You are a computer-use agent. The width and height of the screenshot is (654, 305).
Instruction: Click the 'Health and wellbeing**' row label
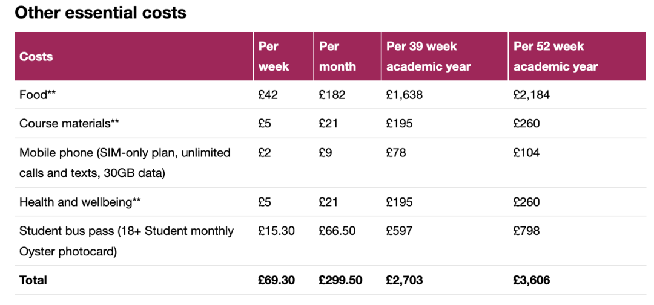point(80,202)
